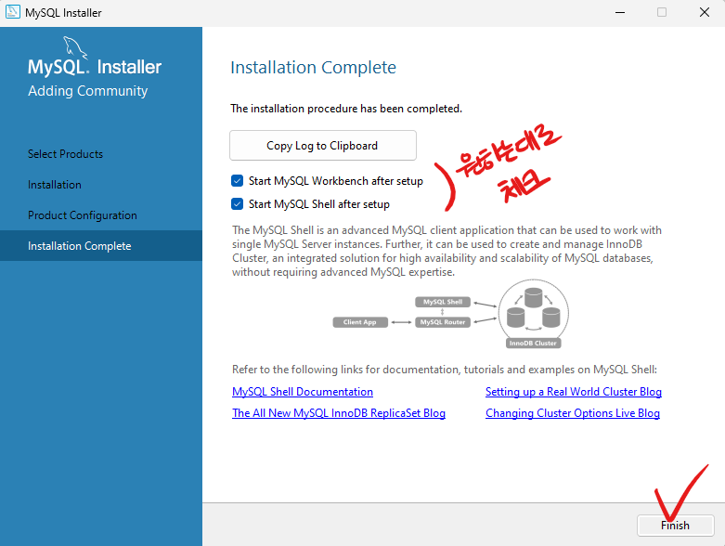
Task: Open Setting up a Real World Cluster Blog
Action: (x=574, y=392)
